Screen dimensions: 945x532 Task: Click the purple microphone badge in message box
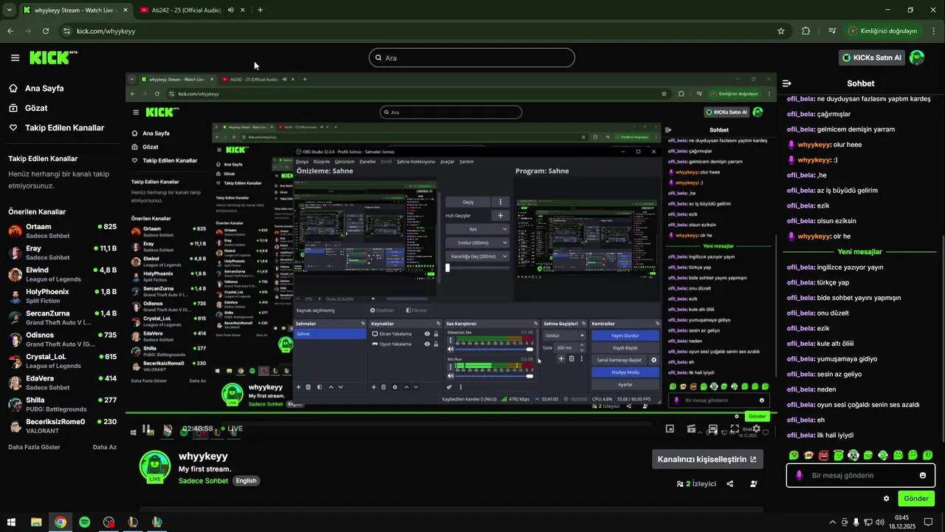click(x=799, y=475)
